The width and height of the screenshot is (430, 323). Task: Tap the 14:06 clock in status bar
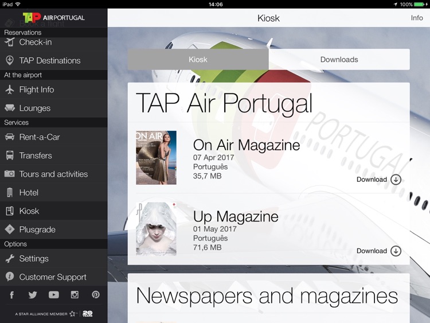[x=216, y=4]
